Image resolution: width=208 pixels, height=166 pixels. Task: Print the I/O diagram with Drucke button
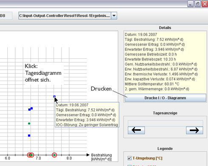(165, 98)
